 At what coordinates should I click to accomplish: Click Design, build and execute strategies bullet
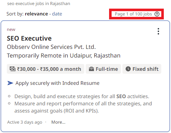point(82,96)
